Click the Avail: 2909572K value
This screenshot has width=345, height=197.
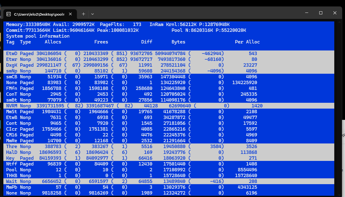(x=74, y=24)
